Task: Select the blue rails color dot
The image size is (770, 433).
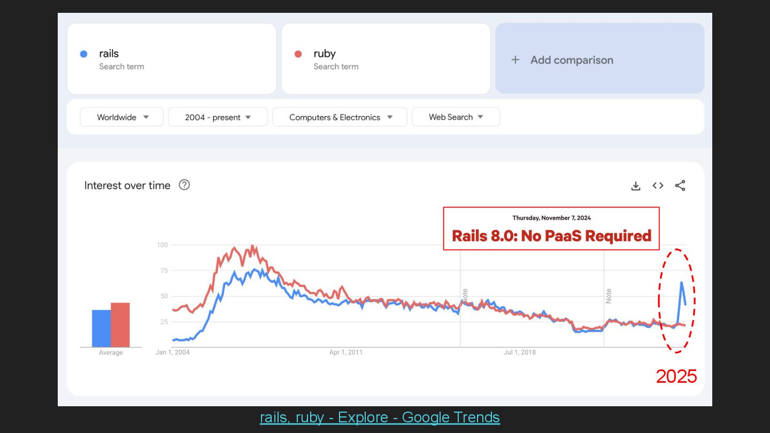Action: [83, 54]
